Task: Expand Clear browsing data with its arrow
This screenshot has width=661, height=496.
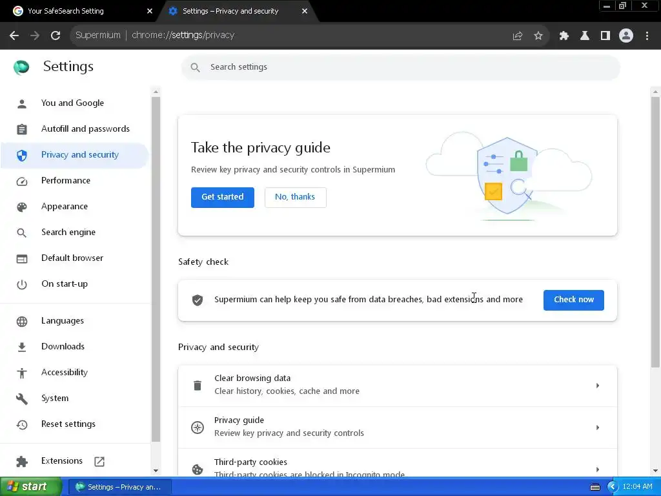Action: point(598,386)
